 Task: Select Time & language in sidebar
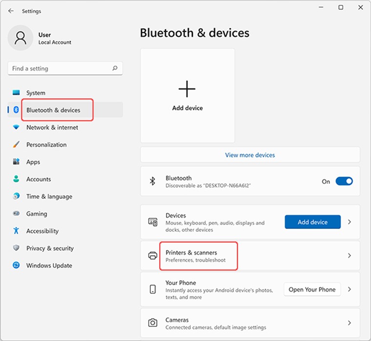pos(49,196)
